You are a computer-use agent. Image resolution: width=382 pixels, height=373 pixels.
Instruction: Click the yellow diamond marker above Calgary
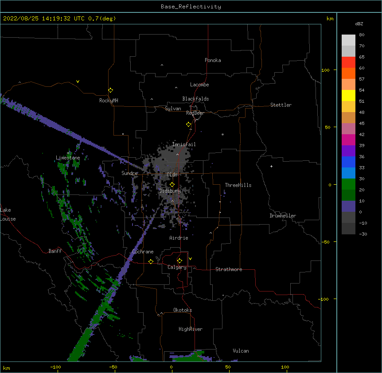pyautogui.click(x=179, y=261)
